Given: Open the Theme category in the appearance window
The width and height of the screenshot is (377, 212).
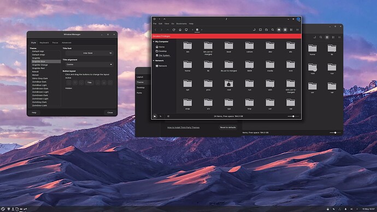Looking at the screenshot, I should pyautogui.click(x=140, y=82).
